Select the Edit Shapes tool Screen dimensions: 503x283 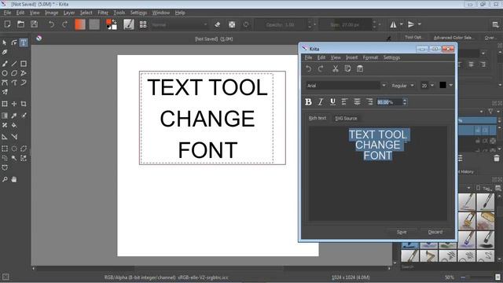(14, 42)
